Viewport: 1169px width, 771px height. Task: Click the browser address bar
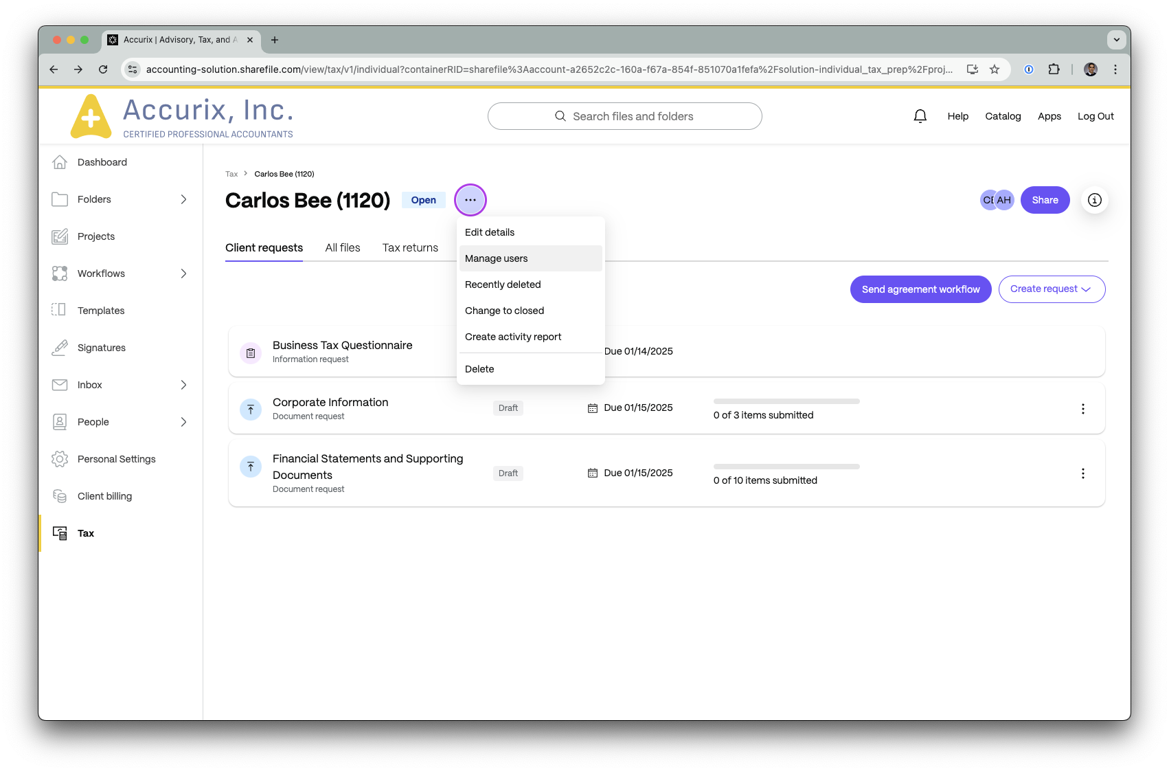click(548, 69)
